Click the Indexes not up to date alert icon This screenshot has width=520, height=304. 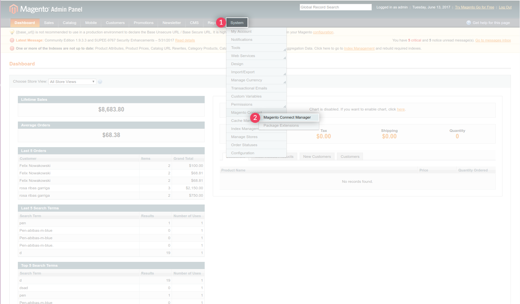(12, 48)
